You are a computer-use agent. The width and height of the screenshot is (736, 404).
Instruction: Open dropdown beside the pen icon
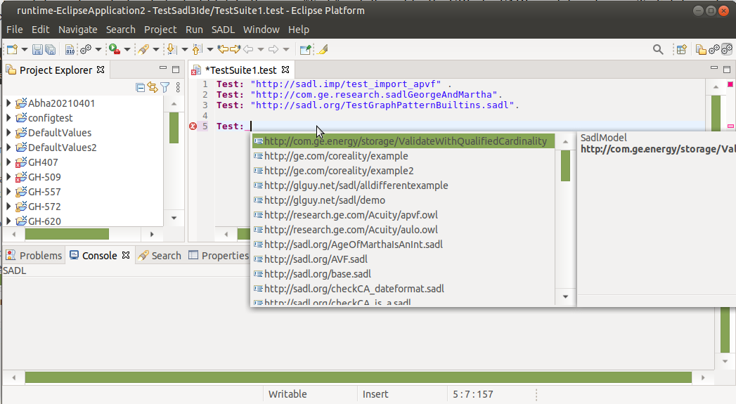tap(156, 49)
